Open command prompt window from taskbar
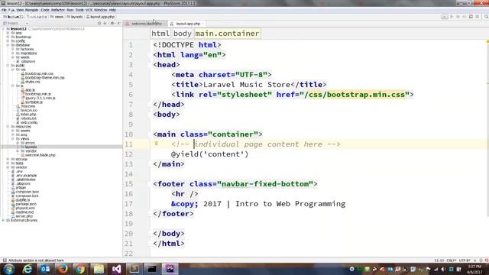The image size is (489, 275). 152,269
